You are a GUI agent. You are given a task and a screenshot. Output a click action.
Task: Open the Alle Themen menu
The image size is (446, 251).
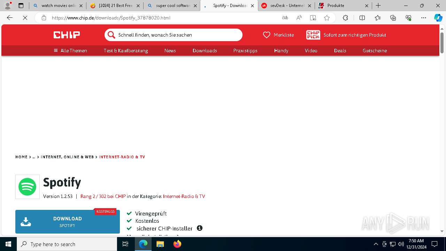click(70, 51)
